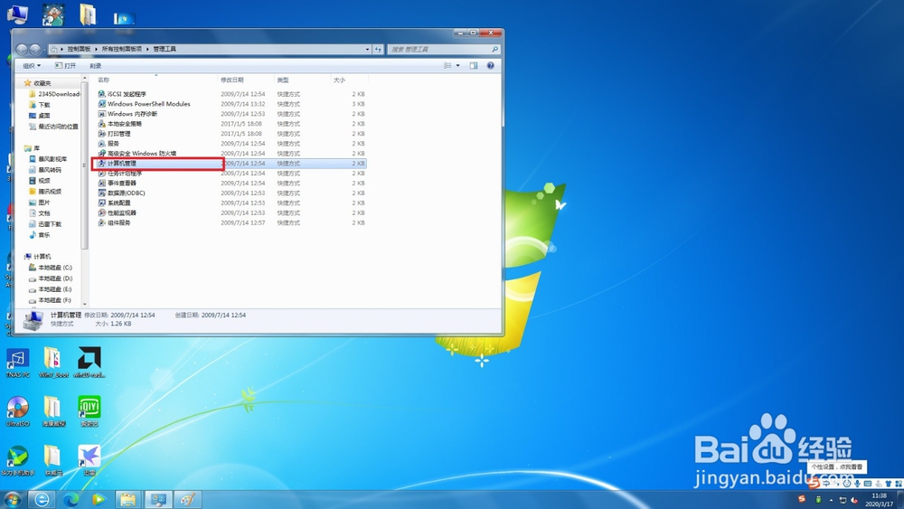Select 最近访问的位置 in navigation pane
This screenshot has width=904, height=509.
(x=53, y=127)
